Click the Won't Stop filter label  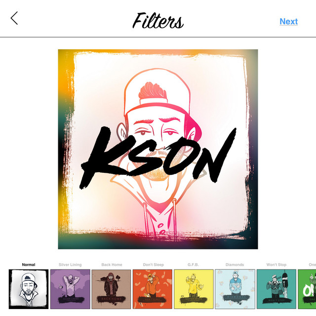point(276,265)
